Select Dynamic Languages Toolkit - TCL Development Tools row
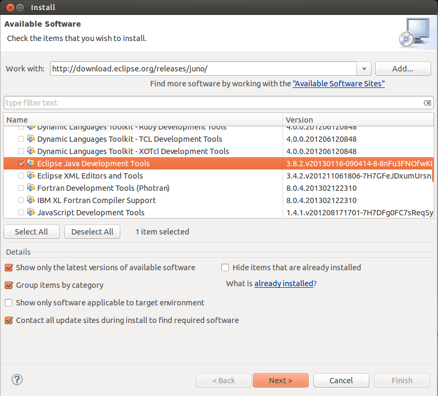 coord(219,139)
